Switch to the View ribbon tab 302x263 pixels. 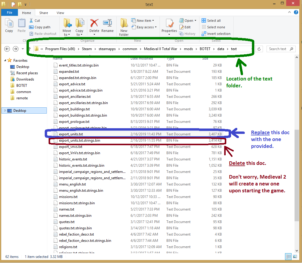[x=60, y=13]
